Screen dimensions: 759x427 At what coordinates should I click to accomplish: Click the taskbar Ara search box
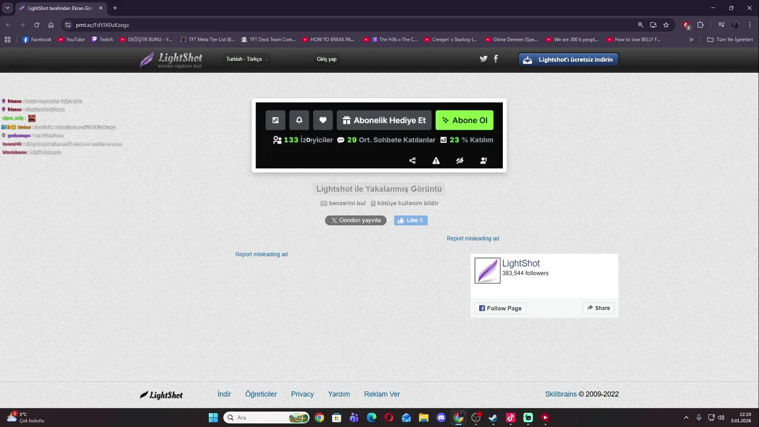(x=267, y=418)
